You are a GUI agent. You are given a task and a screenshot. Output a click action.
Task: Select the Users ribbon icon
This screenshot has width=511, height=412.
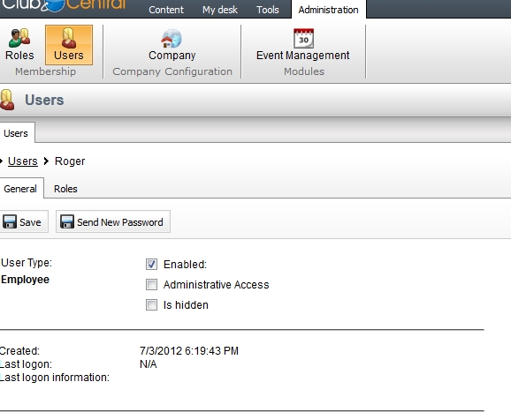pyautogui.click(x=69, y=38)
